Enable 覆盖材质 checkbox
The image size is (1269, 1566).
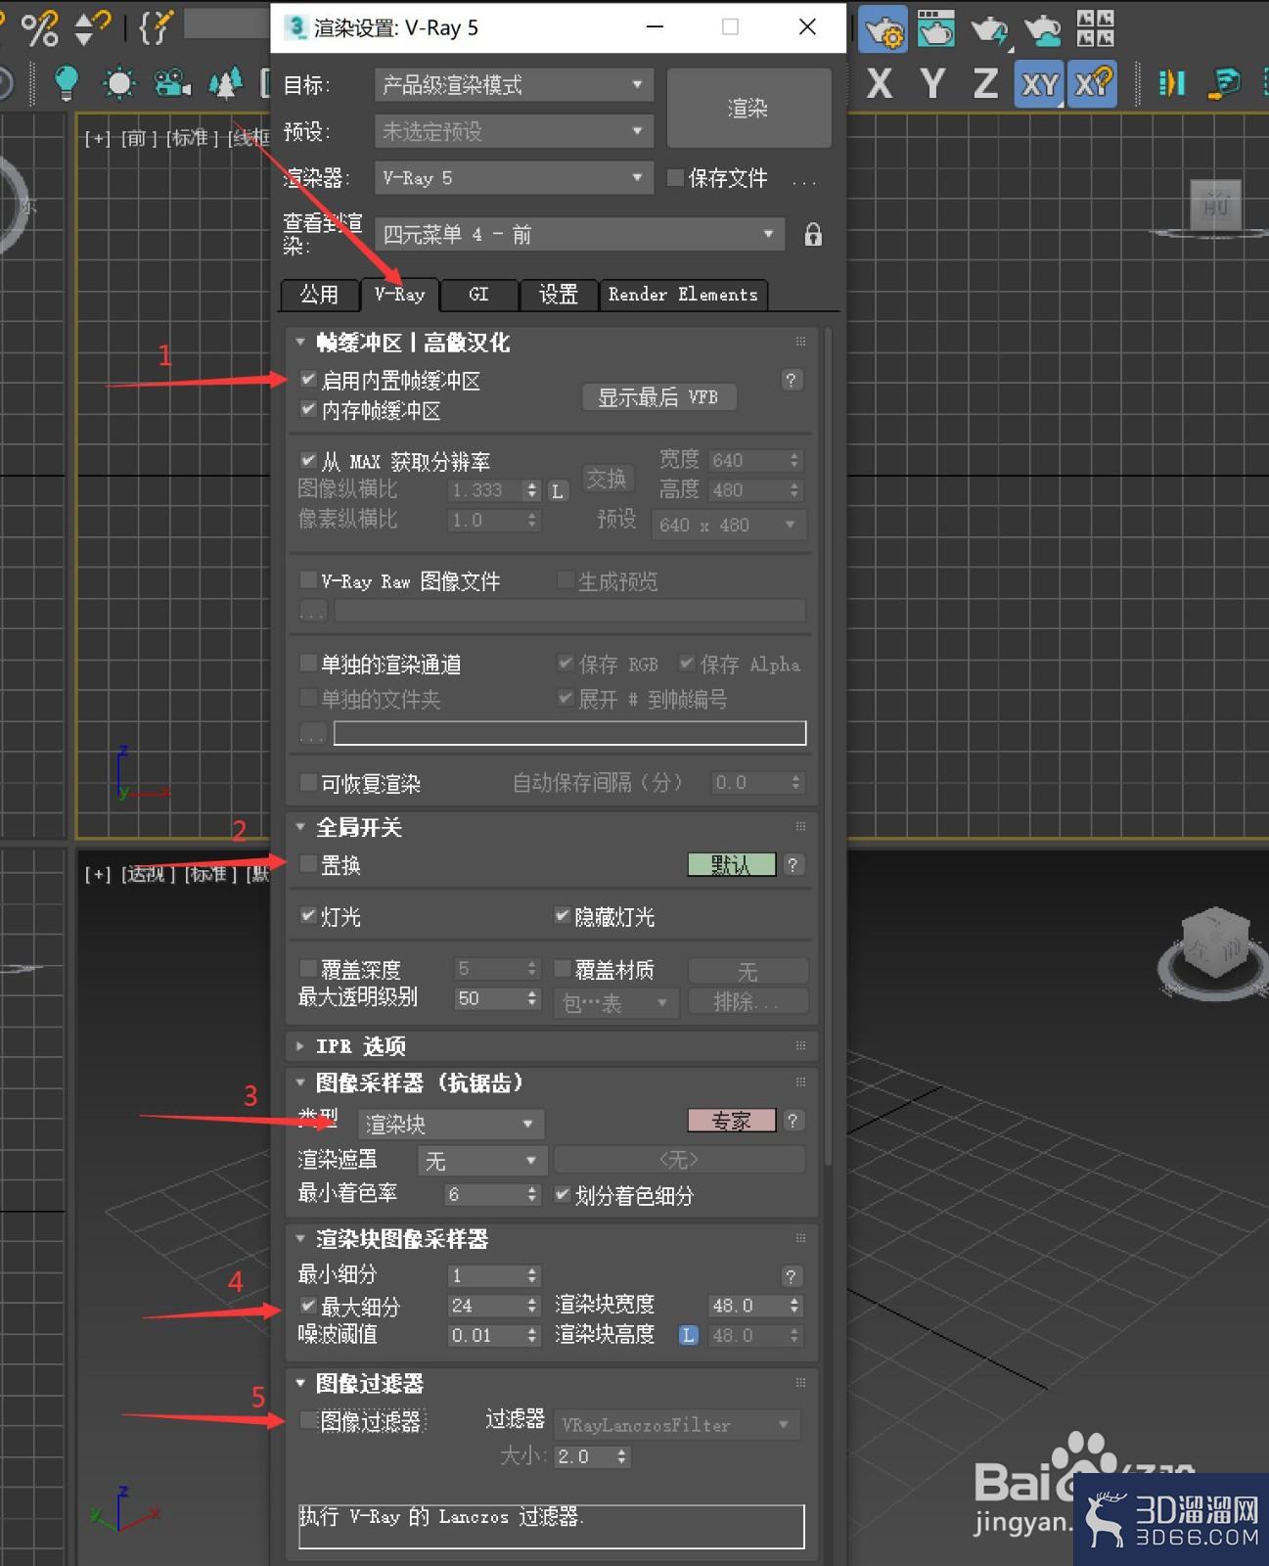point(563,969)
